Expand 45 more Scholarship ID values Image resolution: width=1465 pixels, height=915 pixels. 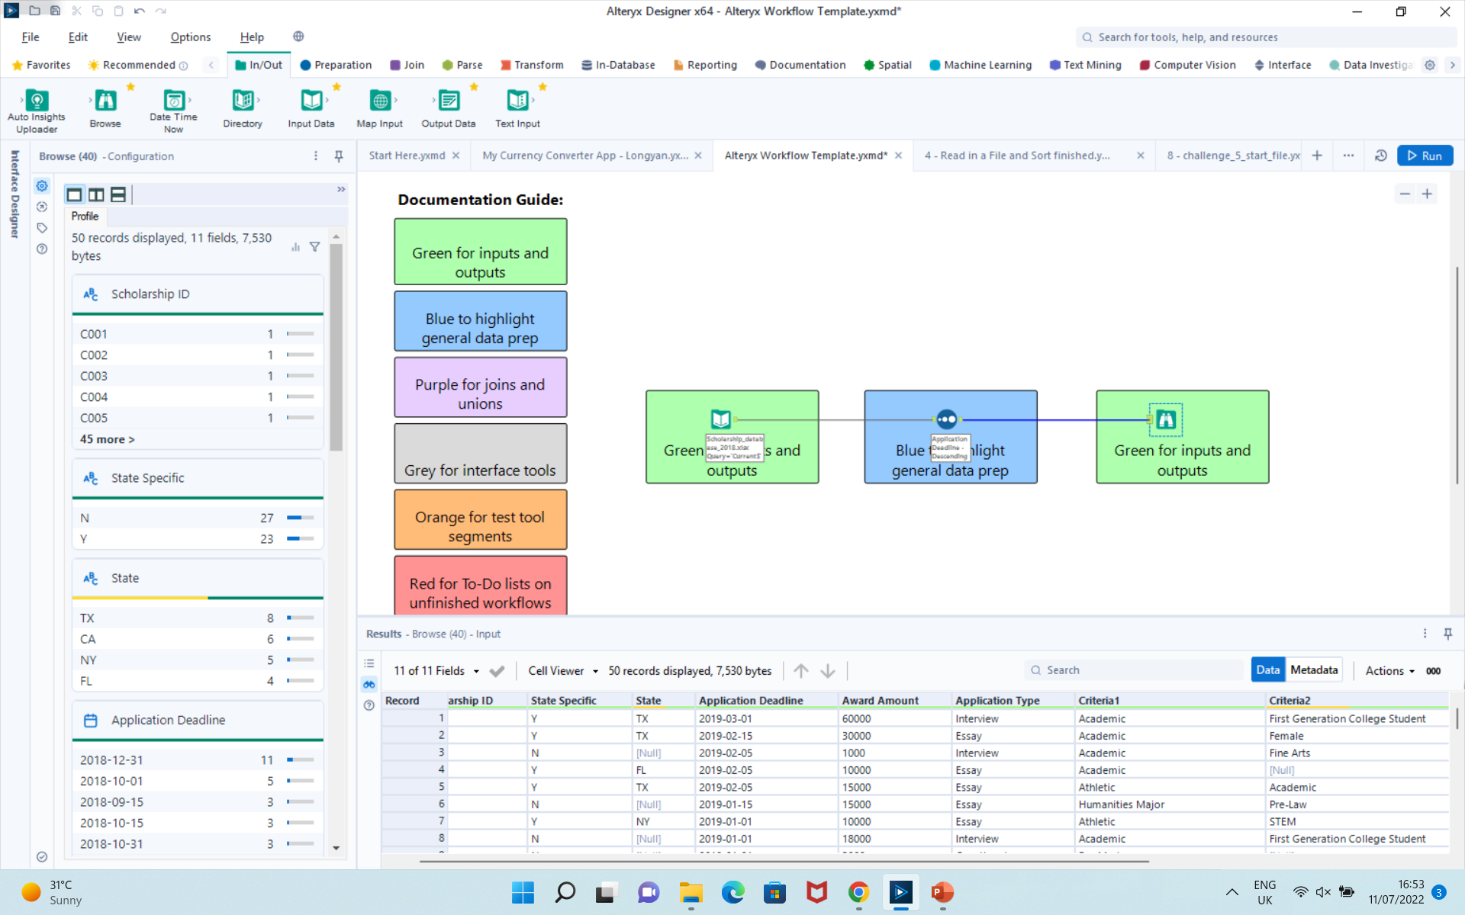tap(108, 439)
